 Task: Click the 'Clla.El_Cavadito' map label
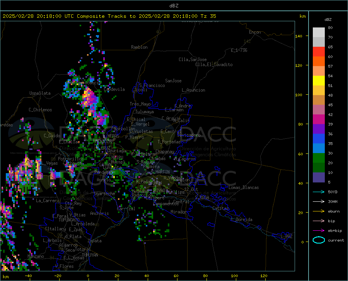[214, 65]
